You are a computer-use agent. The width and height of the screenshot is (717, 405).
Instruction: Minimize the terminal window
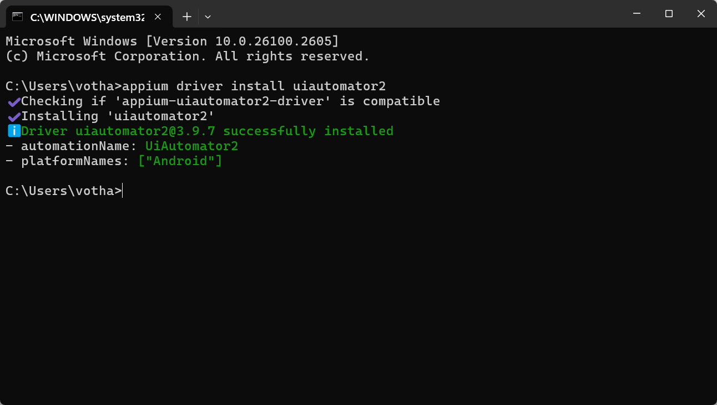(x=636, y=14)
